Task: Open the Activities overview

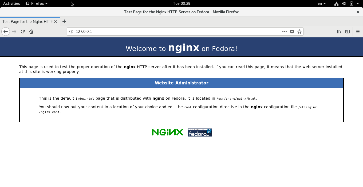Action: coord(11,3)
